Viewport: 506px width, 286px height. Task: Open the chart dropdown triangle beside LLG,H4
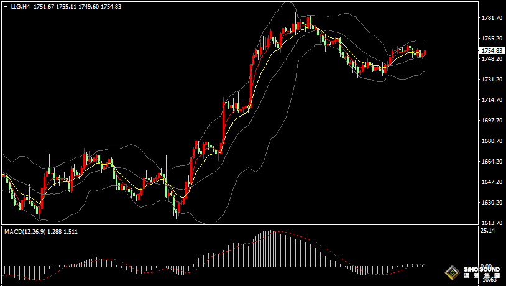pyautogui.click(x=6, y=6)
